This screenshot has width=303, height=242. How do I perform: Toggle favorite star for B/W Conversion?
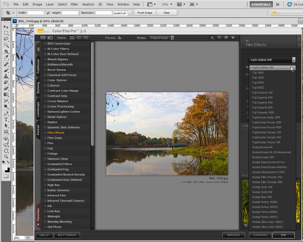tap(45, 43)
